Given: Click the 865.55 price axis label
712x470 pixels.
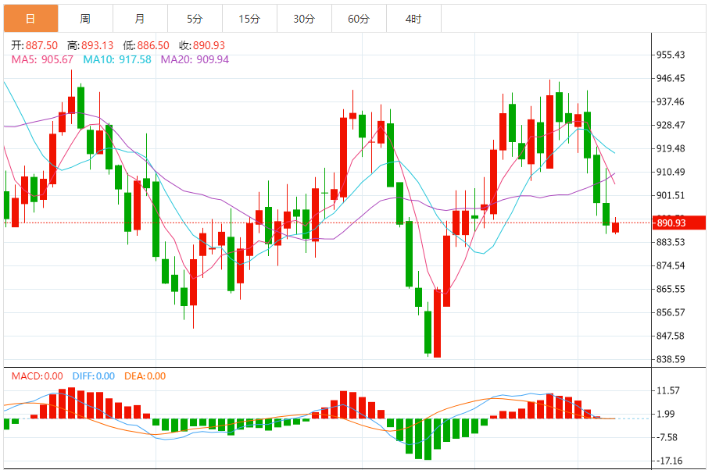Looking at the screenshot, I should point(671,289).
